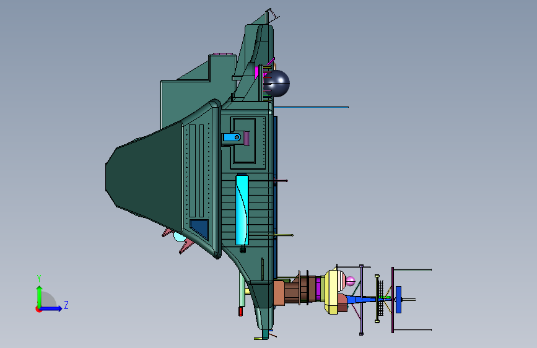Image resolution: width=537 pixels, height=348 pixels.
Task: Select the cyan cylinder part
Action: point(242,210)
